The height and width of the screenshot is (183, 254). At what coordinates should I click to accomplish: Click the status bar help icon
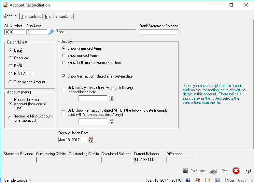218,180
